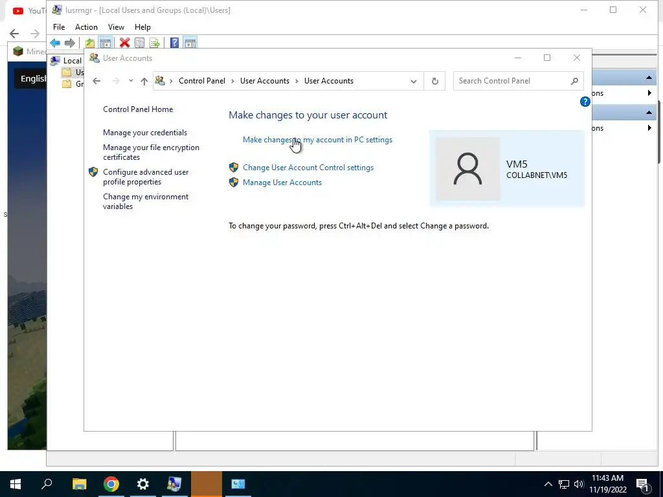The width and height of the screenshot is (663, 497).
Task: Open Manage User Accounts link
Action: click(x=282, y=182)
